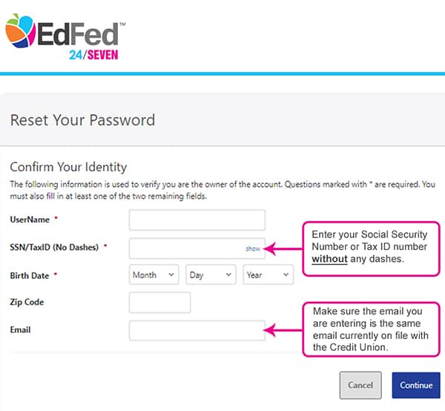
Task: Click the EdFed apple logo icon
Action: (19, 33)
